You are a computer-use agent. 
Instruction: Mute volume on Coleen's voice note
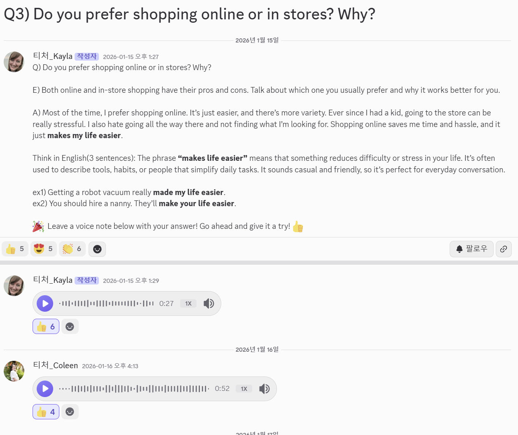pyautogui.click(x=265, y=389)
